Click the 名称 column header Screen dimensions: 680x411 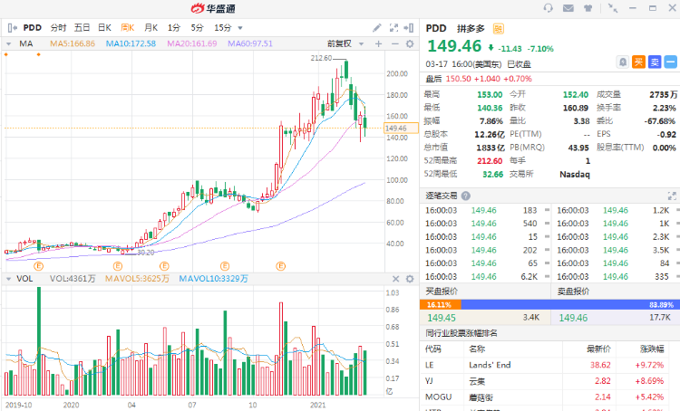click(477, 349)
